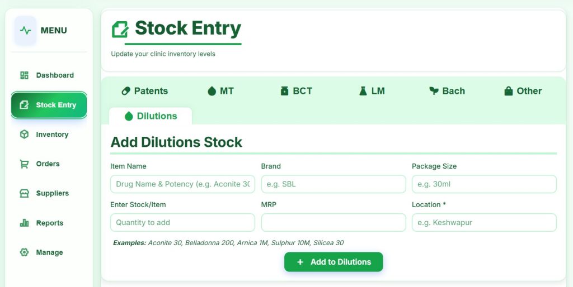Click the Manage gear icon
This screenshot has height=287, width=573.
click(x=24, y=252)
